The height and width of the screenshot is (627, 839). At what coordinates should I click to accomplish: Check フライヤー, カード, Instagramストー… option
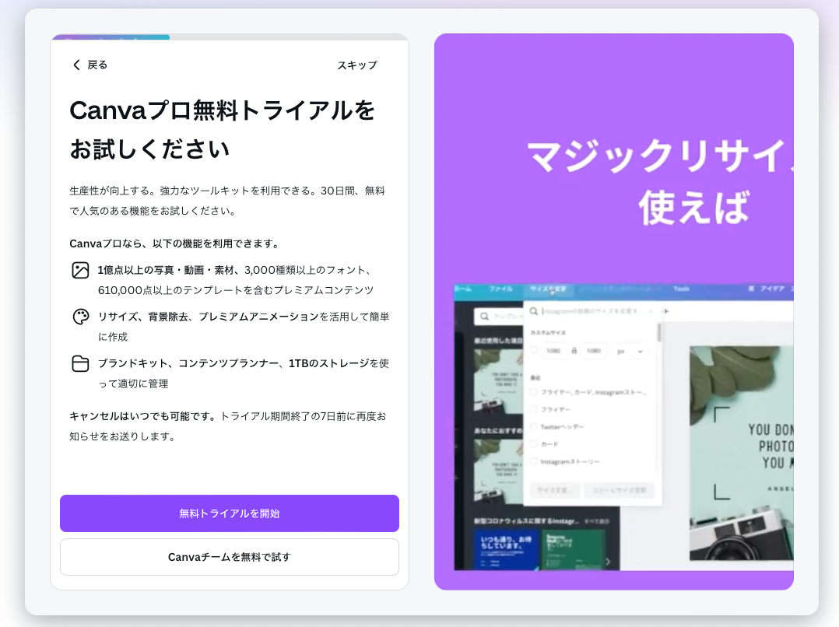tap(533, 392)
